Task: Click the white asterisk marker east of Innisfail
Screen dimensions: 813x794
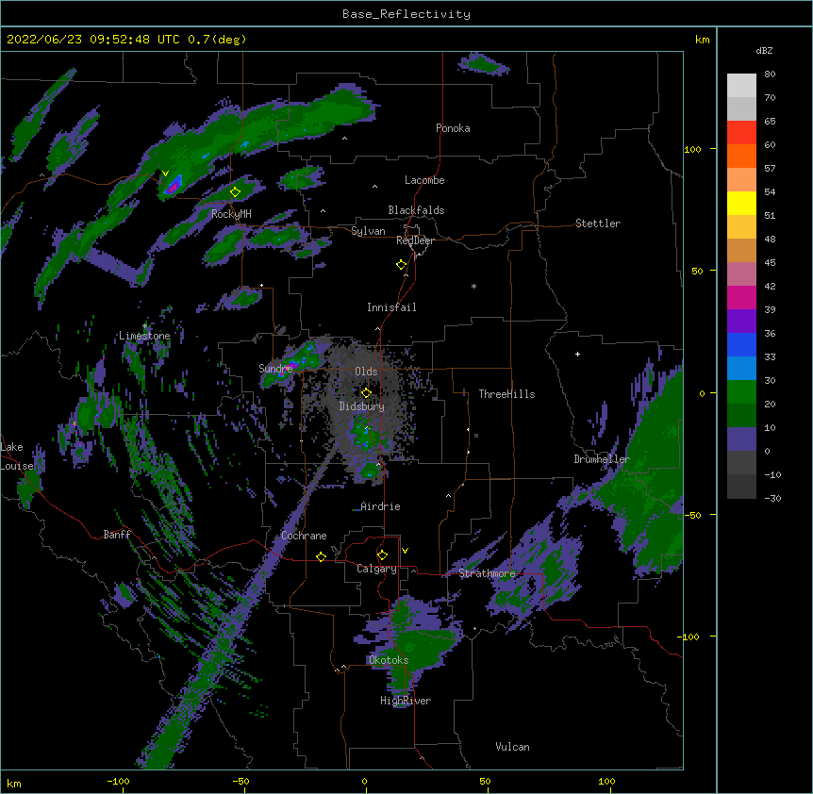Action: point(473,286)
